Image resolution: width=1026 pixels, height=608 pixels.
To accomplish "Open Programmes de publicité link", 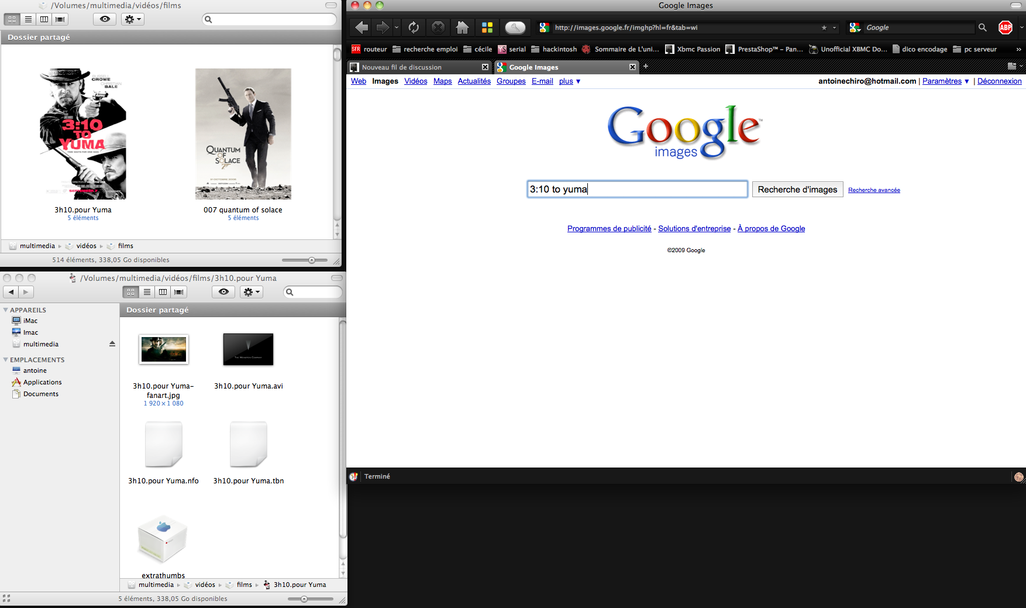I will pos(609,229).
